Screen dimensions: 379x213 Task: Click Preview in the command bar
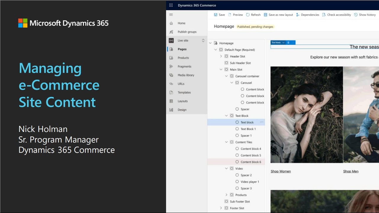click(x=236, y=15)
